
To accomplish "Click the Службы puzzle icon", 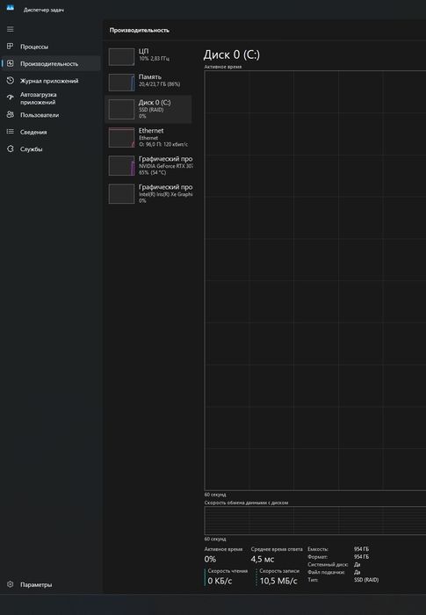I will pyautogui.click(x=11, y=148).
